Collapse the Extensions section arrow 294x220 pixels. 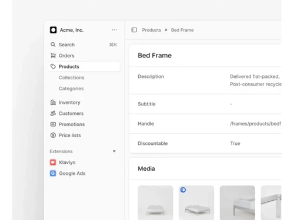coord(114,151)
